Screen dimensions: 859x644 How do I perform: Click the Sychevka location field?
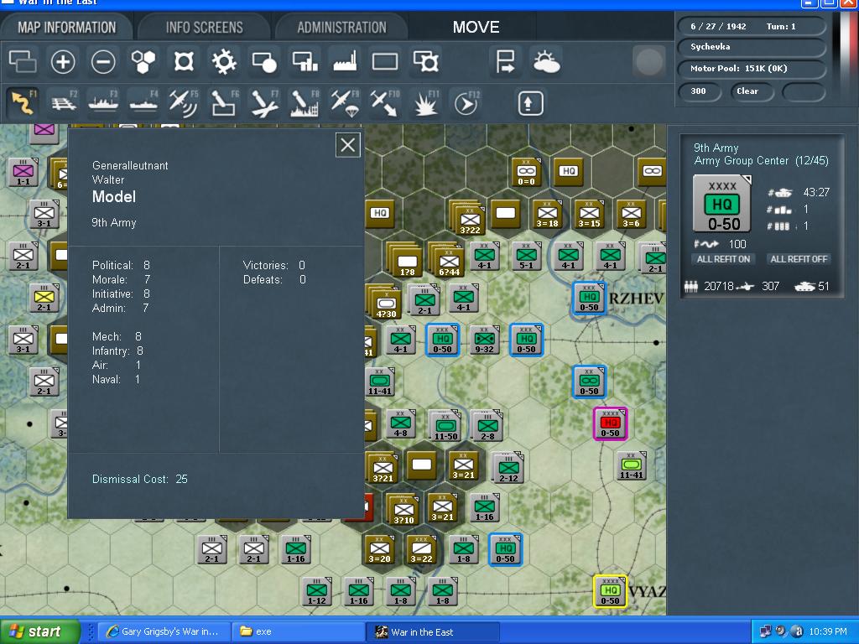[752, 47]
